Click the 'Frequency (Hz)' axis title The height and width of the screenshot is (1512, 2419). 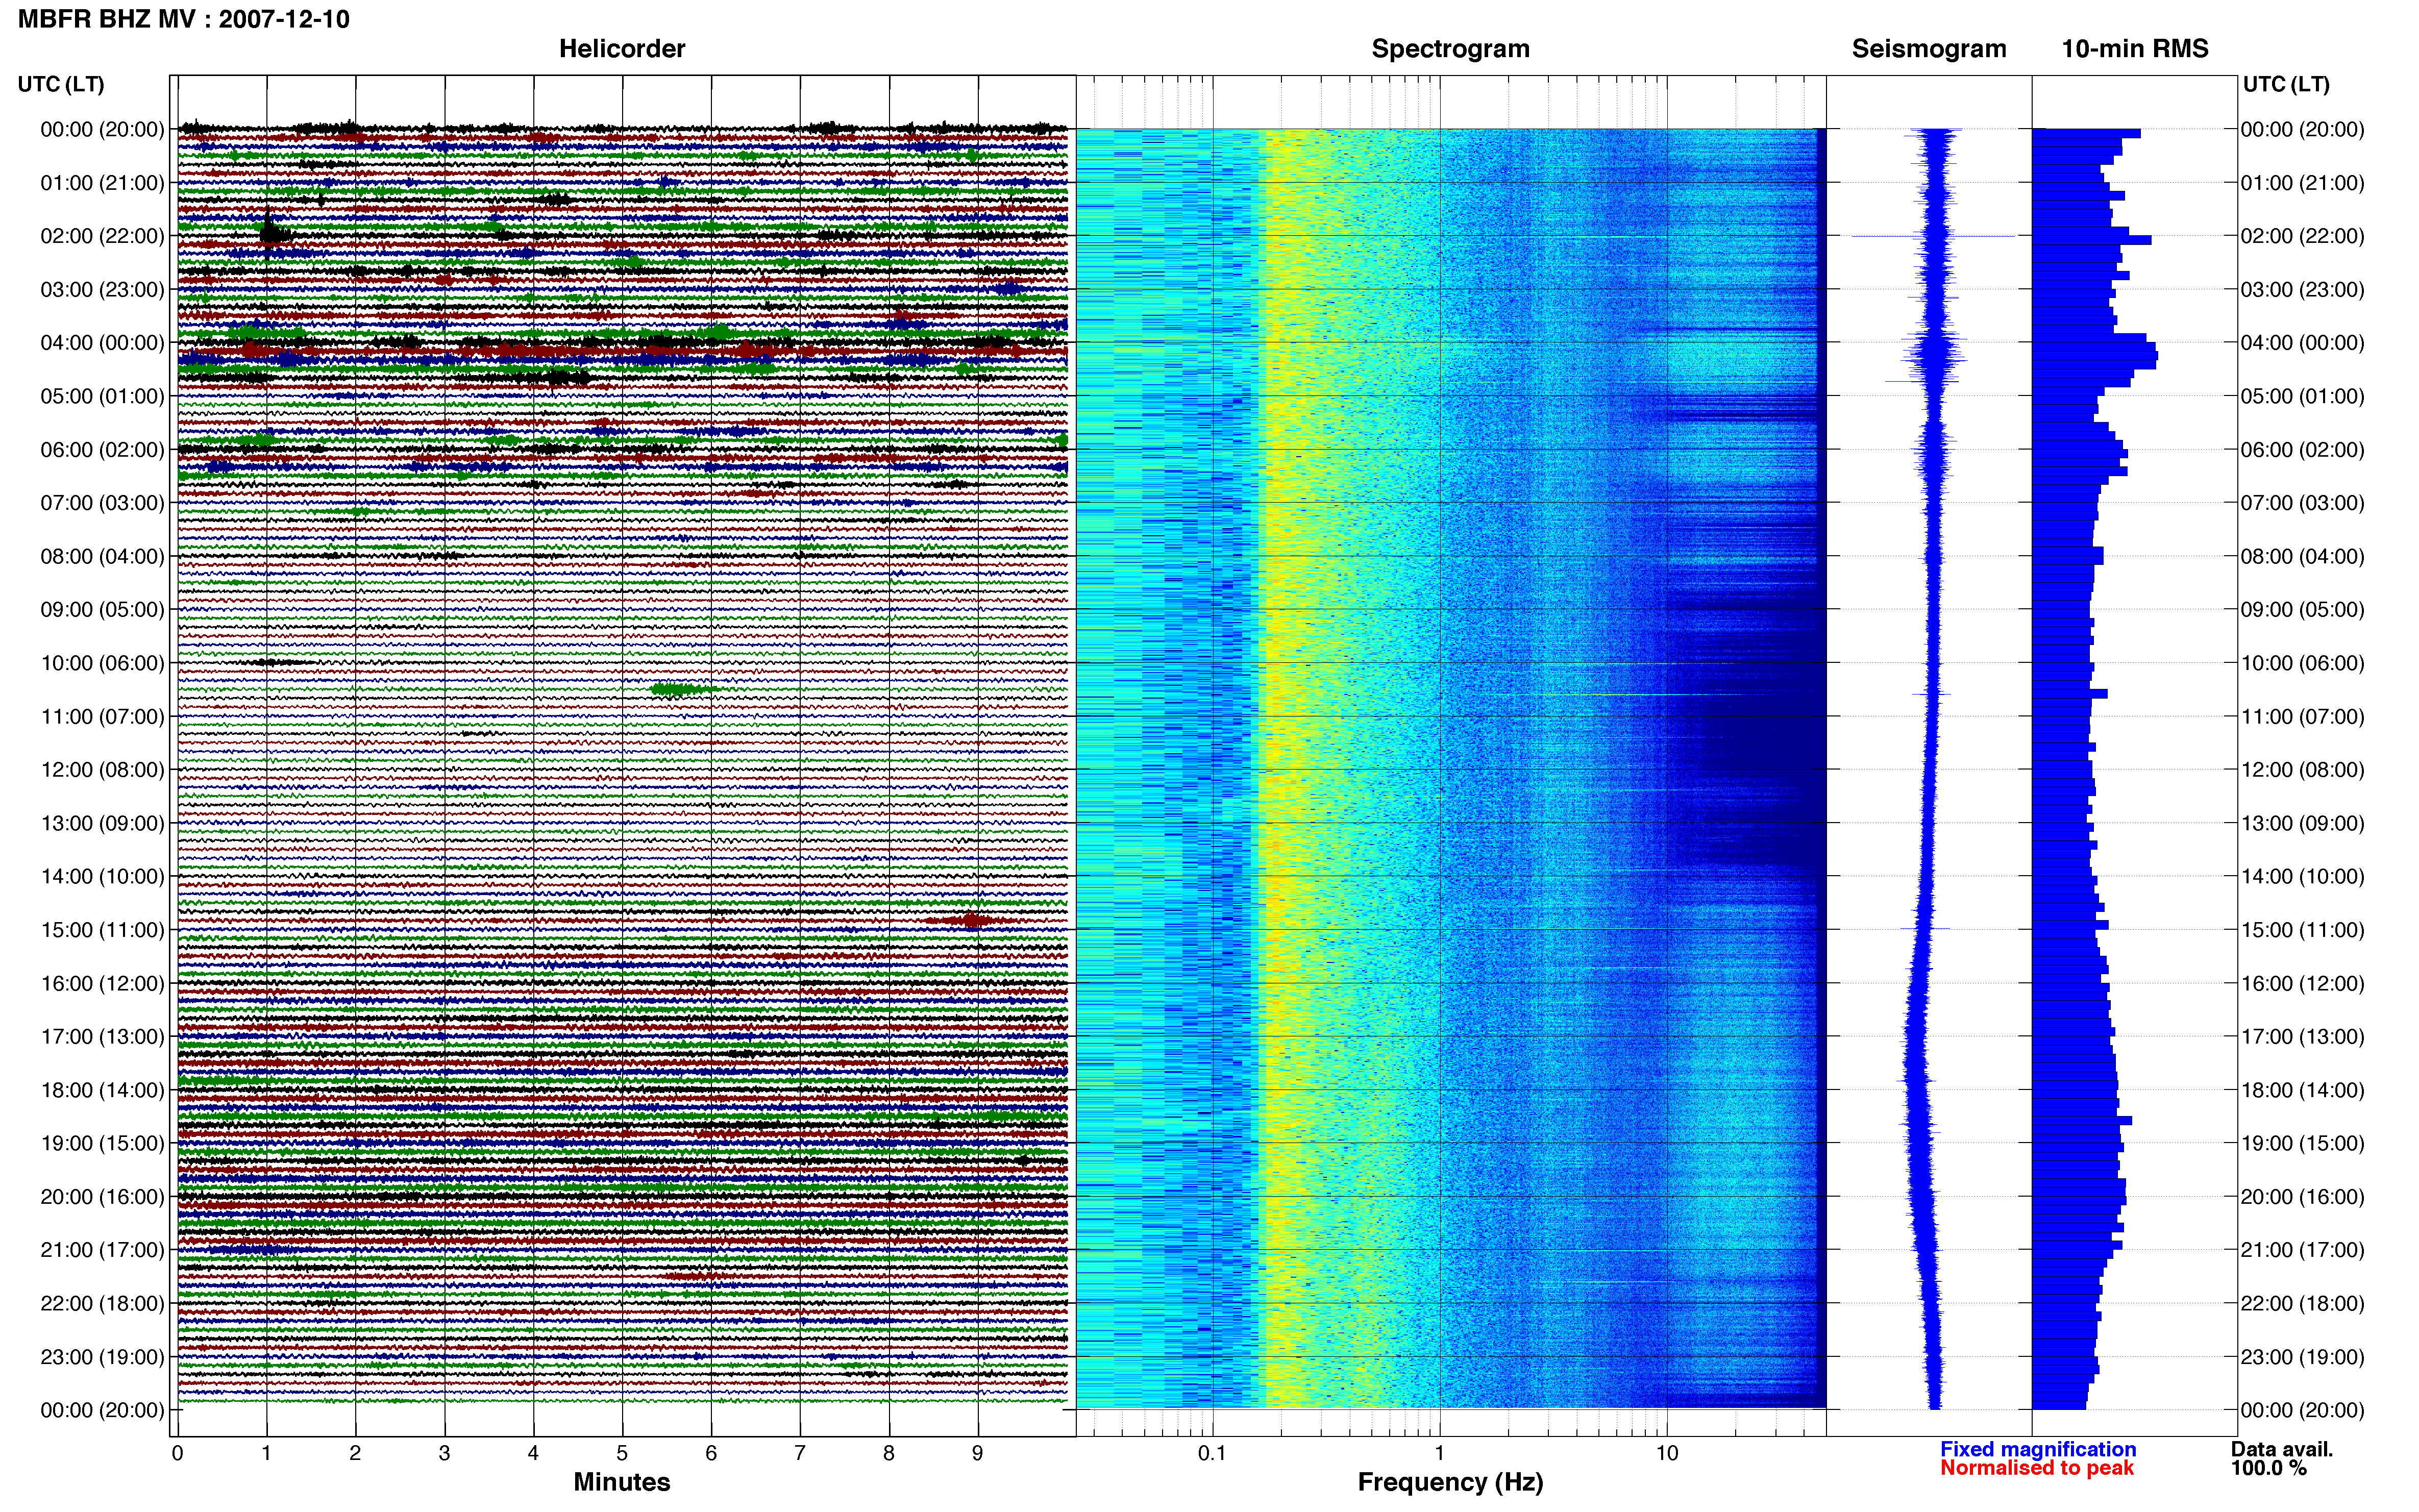coord(1450,1482)
